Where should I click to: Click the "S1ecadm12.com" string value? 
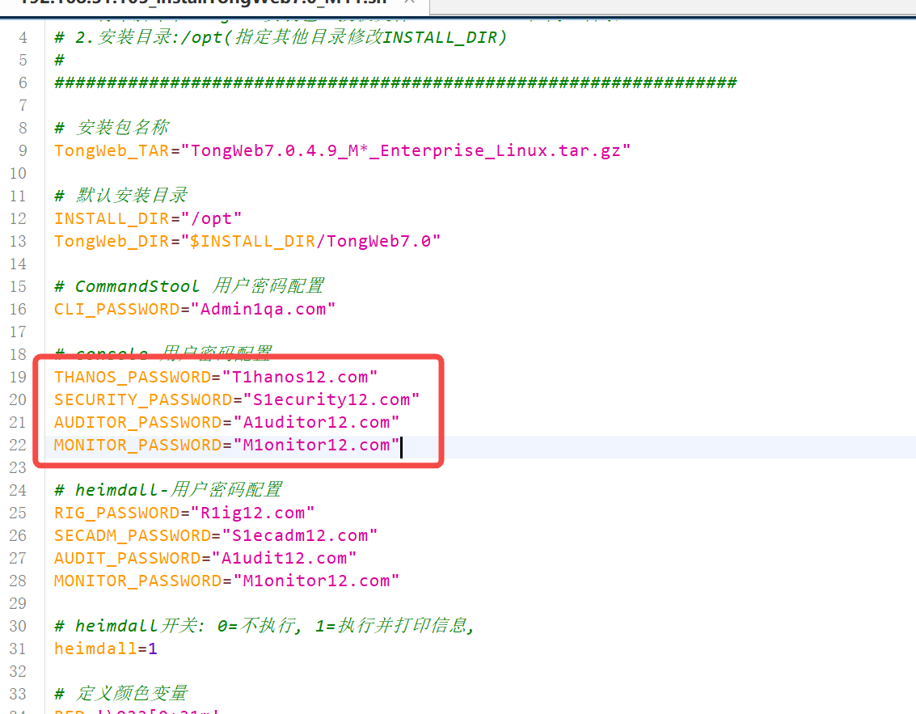(300, 536)
